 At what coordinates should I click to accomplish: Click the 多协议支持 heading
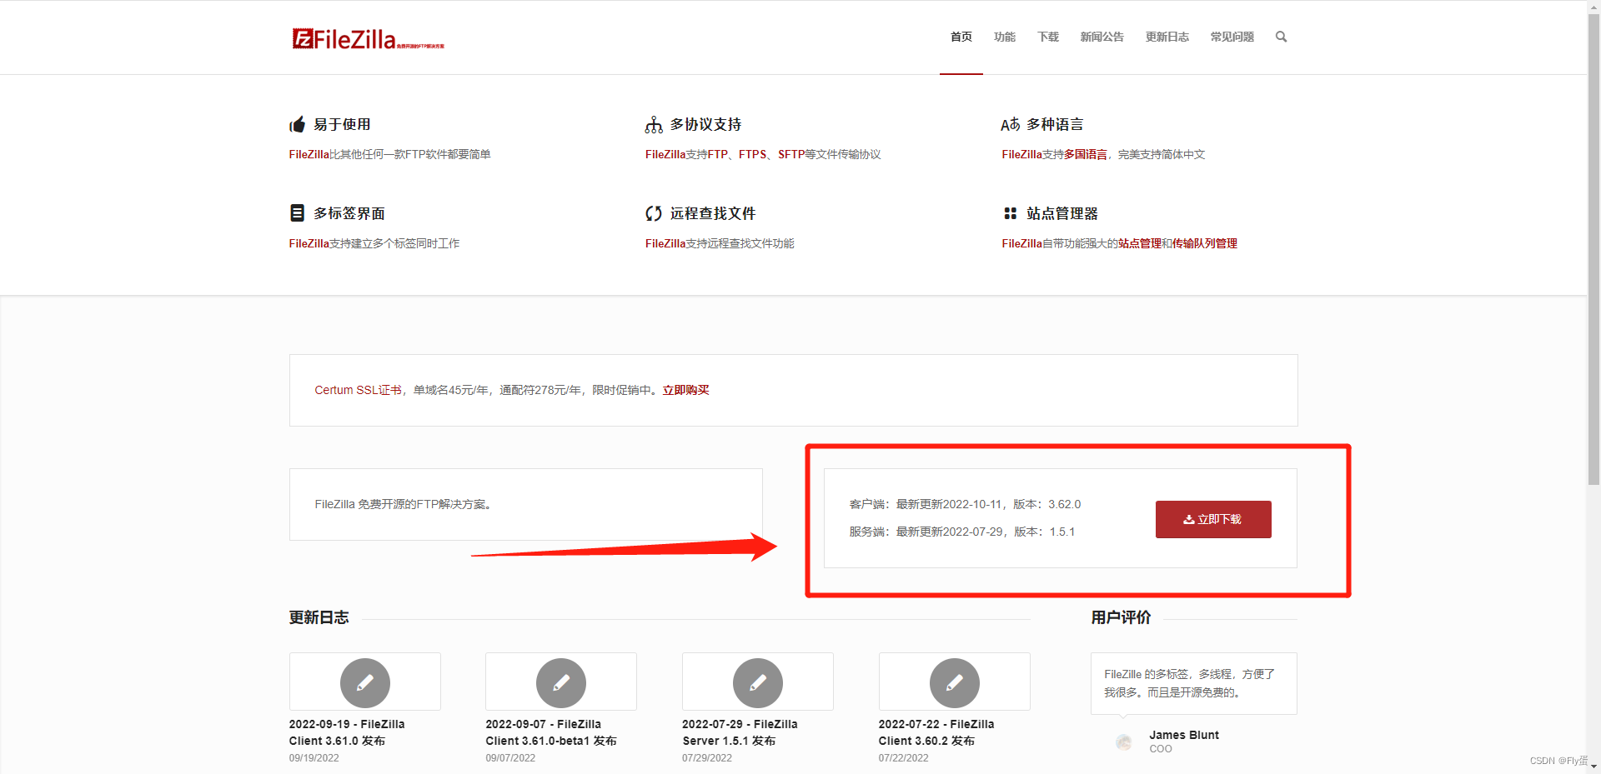click(x=705, y=124)
